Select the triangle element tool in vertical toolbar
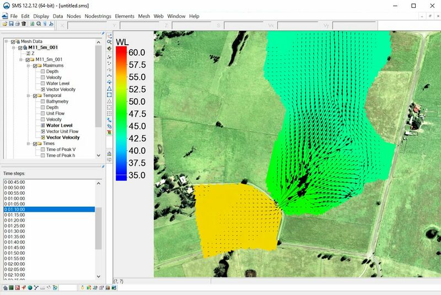 coord(109,88)
